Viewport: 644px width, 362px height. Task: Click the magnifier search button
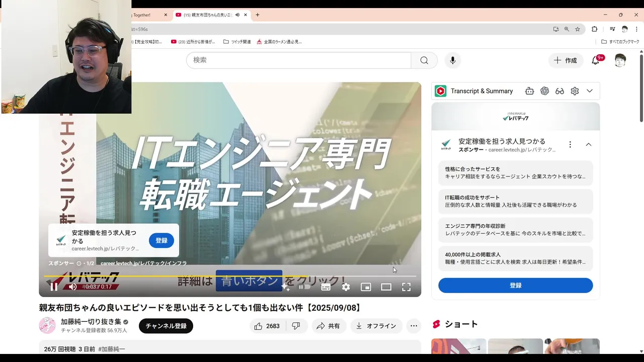[424, 60]
